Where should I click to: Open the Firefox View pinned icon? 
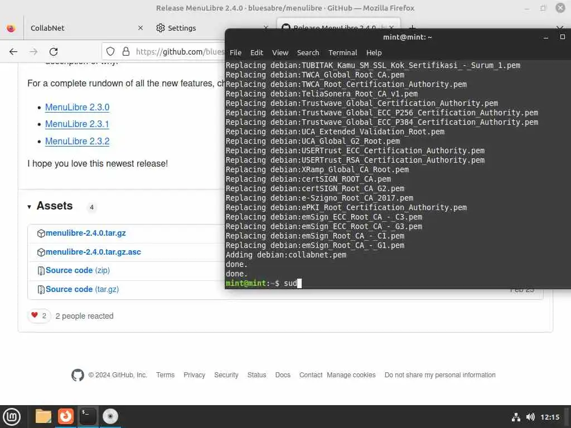click(11, 28)
